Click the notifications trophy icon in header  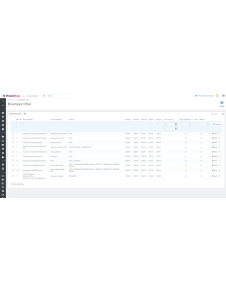(x=217, y=95)
